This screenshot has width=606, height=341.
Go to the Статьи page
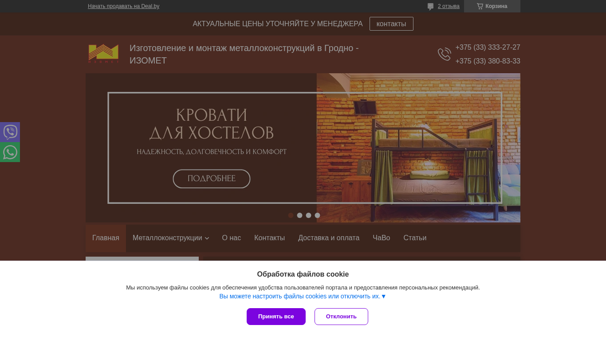click(415, 238)
